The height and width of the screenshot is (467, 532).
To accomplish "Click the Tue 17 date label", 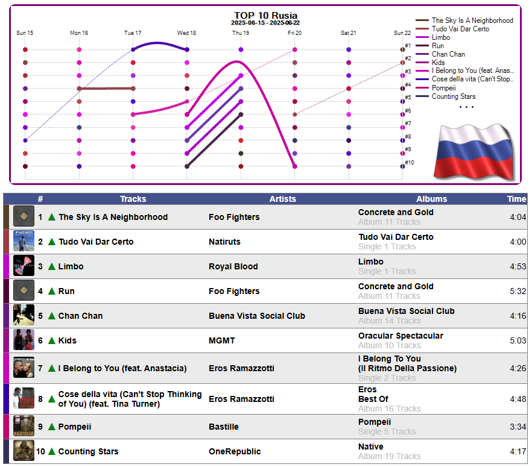I will [x=133, y=33].
